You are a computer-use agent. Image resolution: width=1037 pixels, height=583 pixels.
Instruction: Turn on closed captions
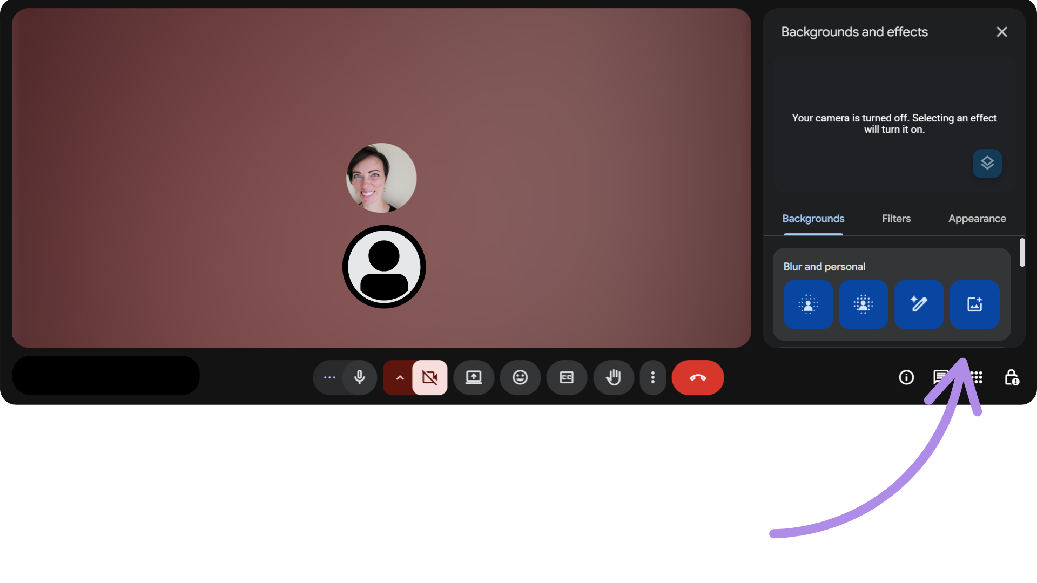tap(567, 377)
